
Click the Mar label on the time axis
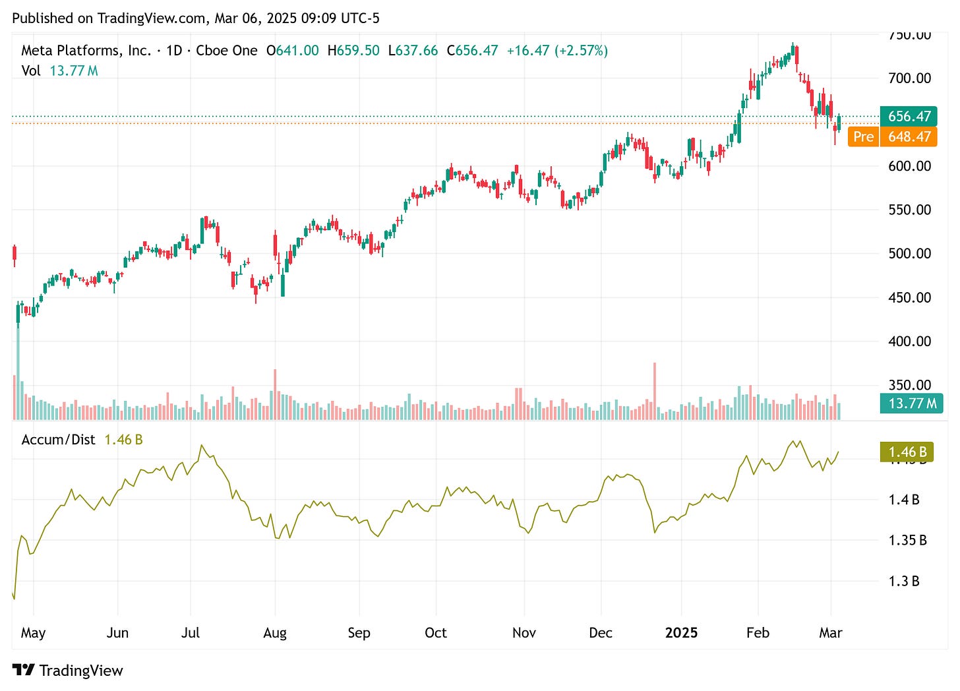832,632
